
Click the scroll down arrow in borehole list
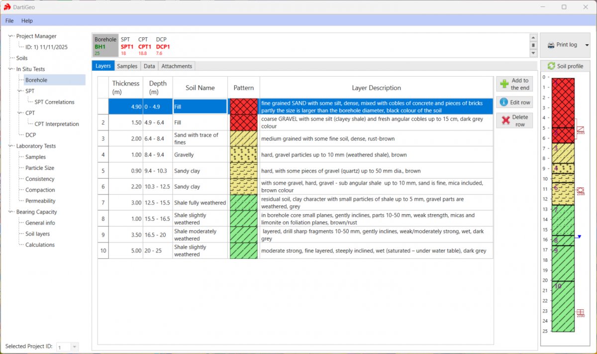(533, 53)
